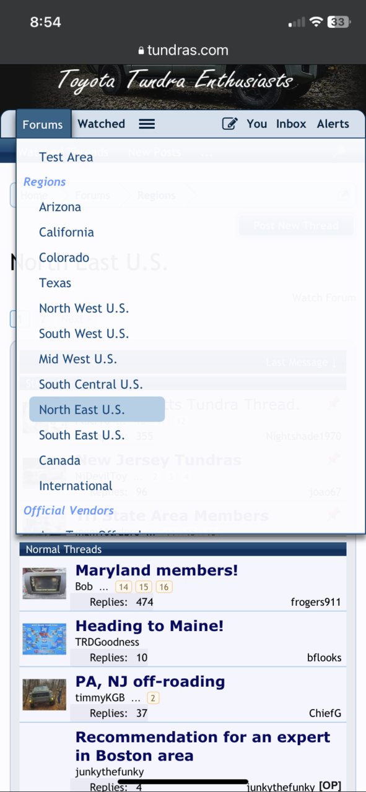Open the Maryland members! thread title
Image resolution: width=366 pixels, height=792 pixels.
click(x=157, y=570)
